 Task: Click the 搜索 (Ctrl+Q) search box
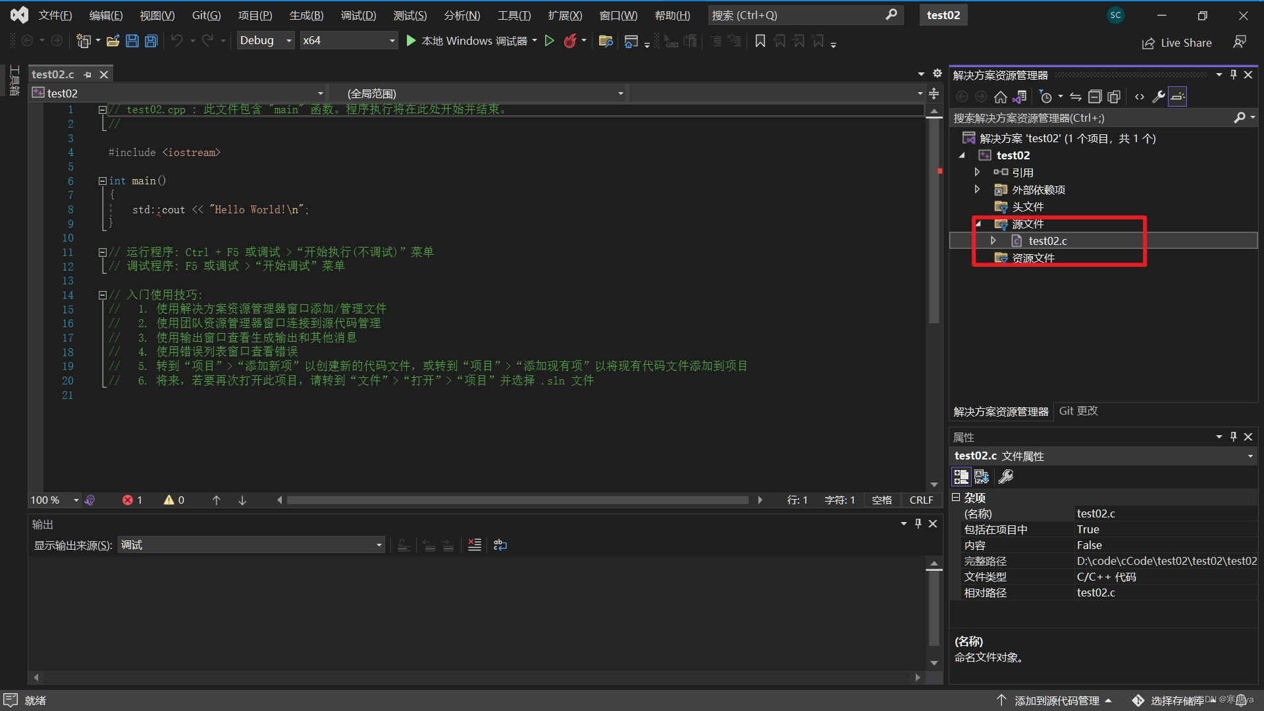pyautogui.click(x=804, y=15)
